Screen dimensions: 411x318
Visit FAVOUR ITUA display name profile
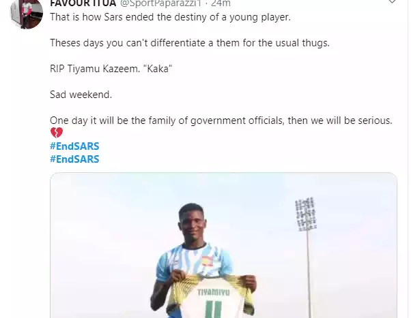(83, 3)
